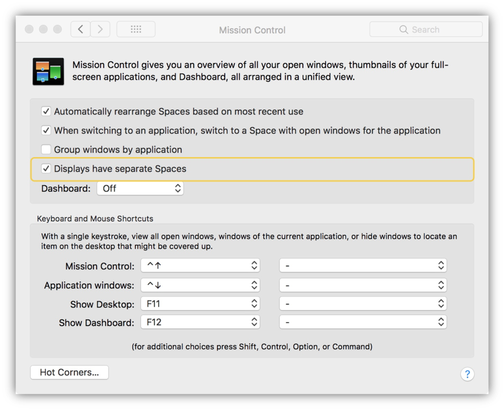The height and width of the screenshot is (409, 504).
Task: Click the Search input field
Action: (x=433, y=30)
